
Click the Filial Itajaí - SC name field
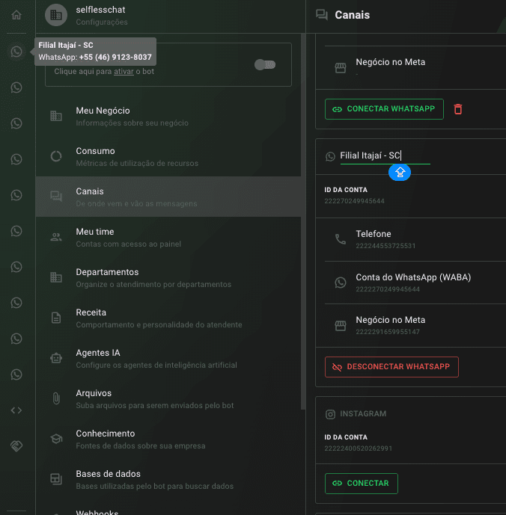[x=385, y=155]
